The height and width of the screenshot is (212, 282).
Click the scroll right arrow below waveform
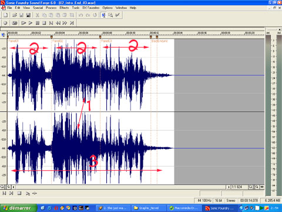pyautogui.click(x=229, y=187)
